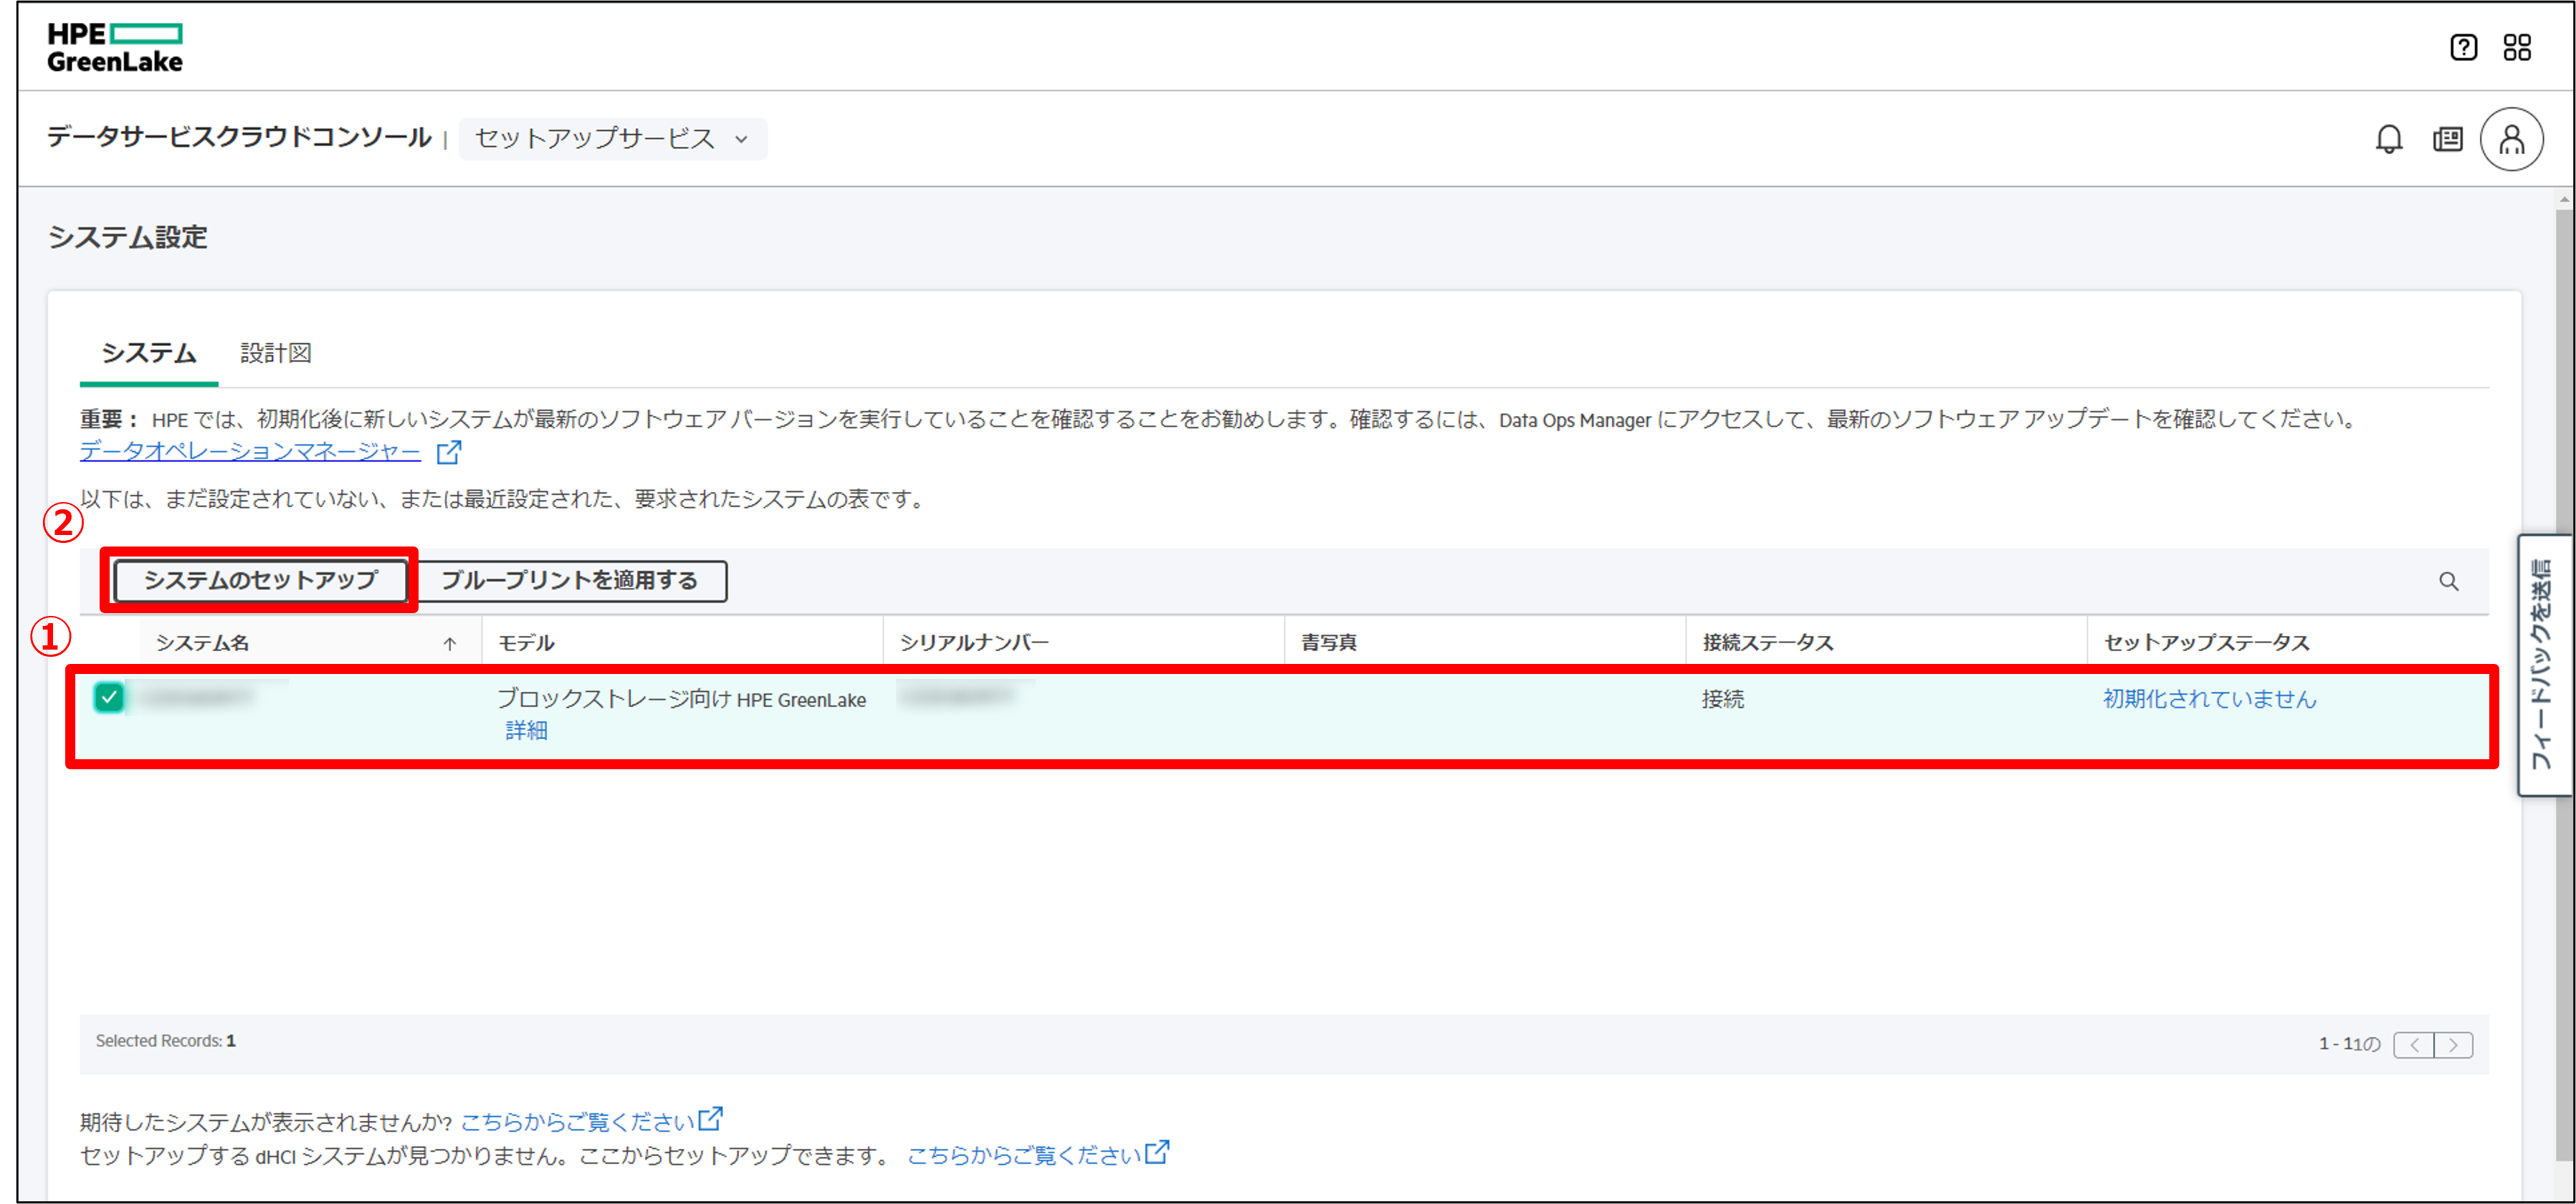Go to previous page of records
Screen dimensions: 2576x1204
[2414, 1044]
